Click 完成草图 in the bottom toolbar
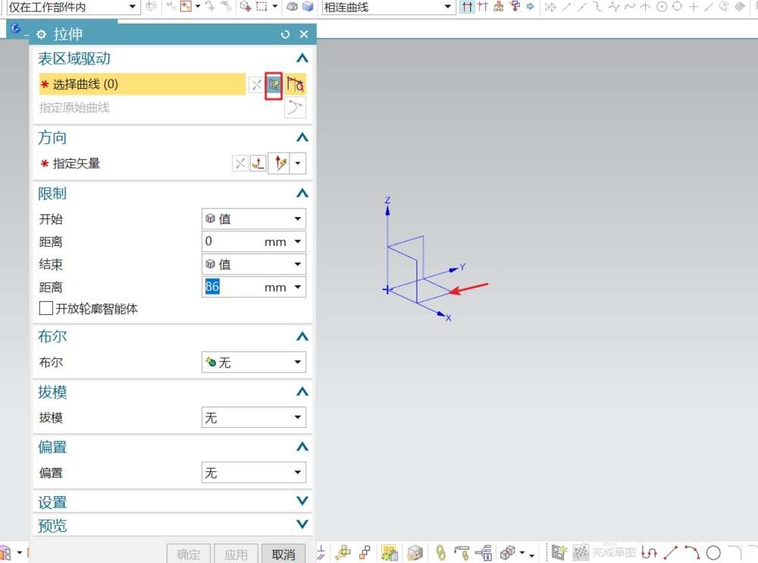Image resolution: width=758 pixels, height=563 pixels. click(x=606, y=552)
